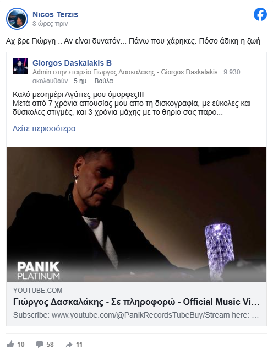Open Giorgos Daskalakis B profile link
The height and width of the screenshot is (354, 273).
[72, 63]
